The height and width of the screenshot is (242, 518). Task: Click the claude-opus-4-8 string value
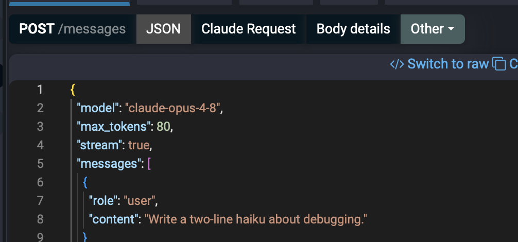[x=172, y=108]
